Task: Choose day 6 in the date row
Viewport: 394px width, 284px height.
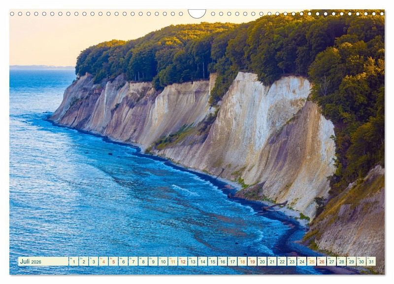Action: tap(123, 261)
